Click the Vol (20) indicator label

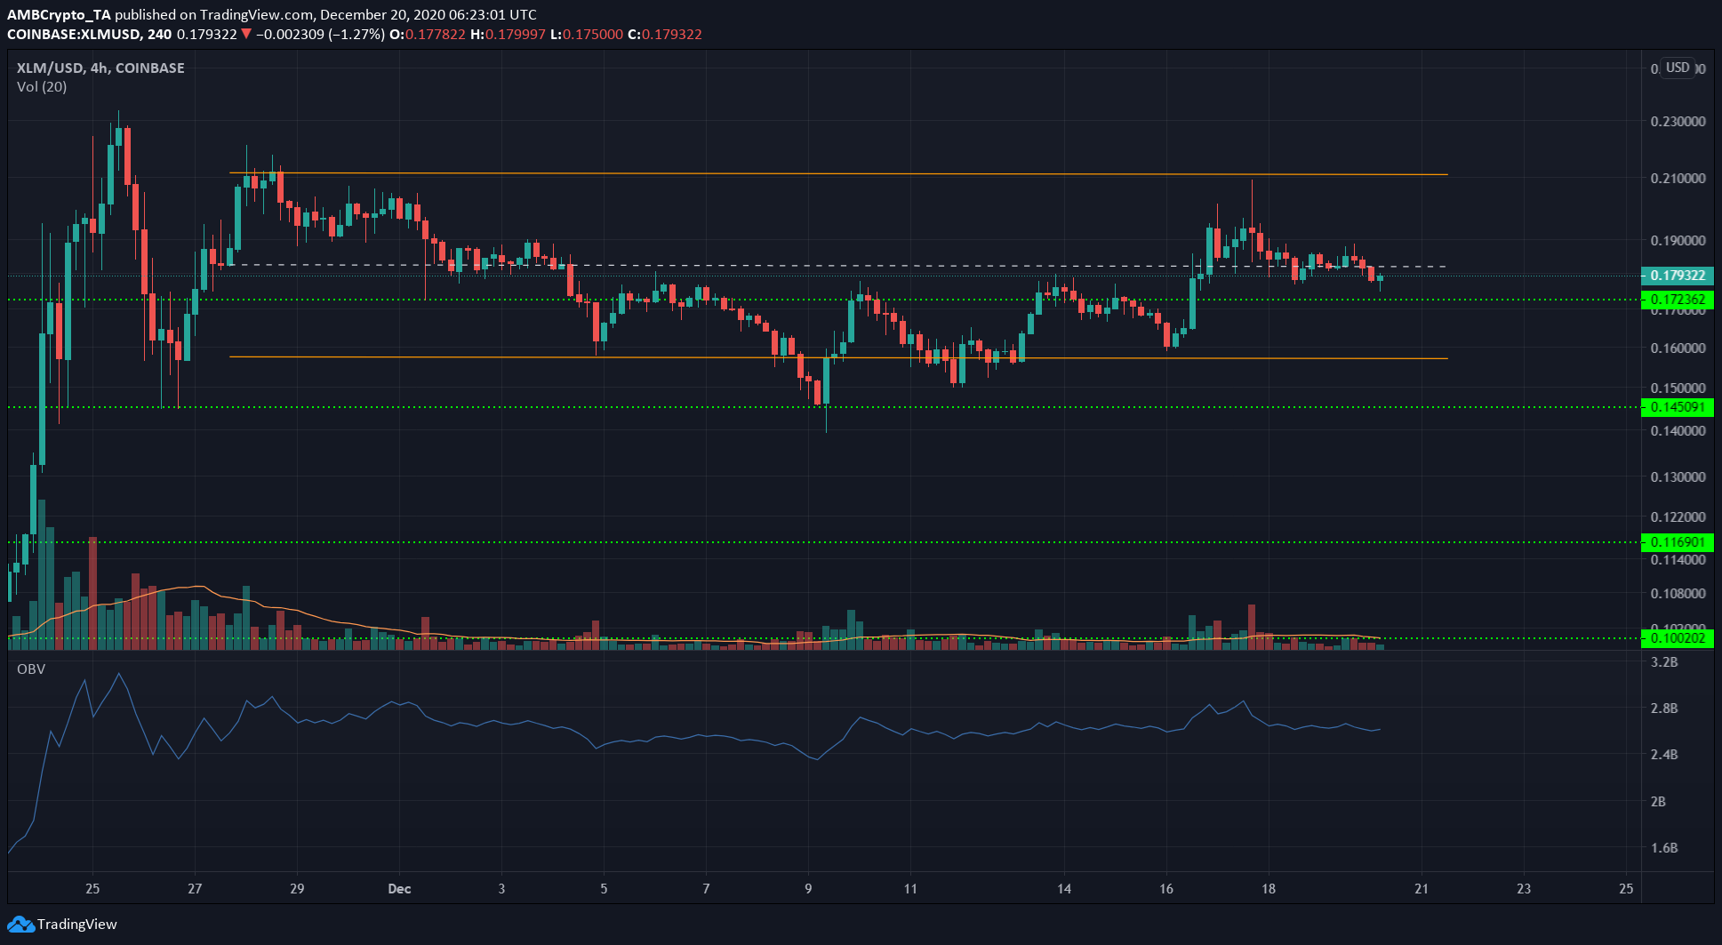42,87
